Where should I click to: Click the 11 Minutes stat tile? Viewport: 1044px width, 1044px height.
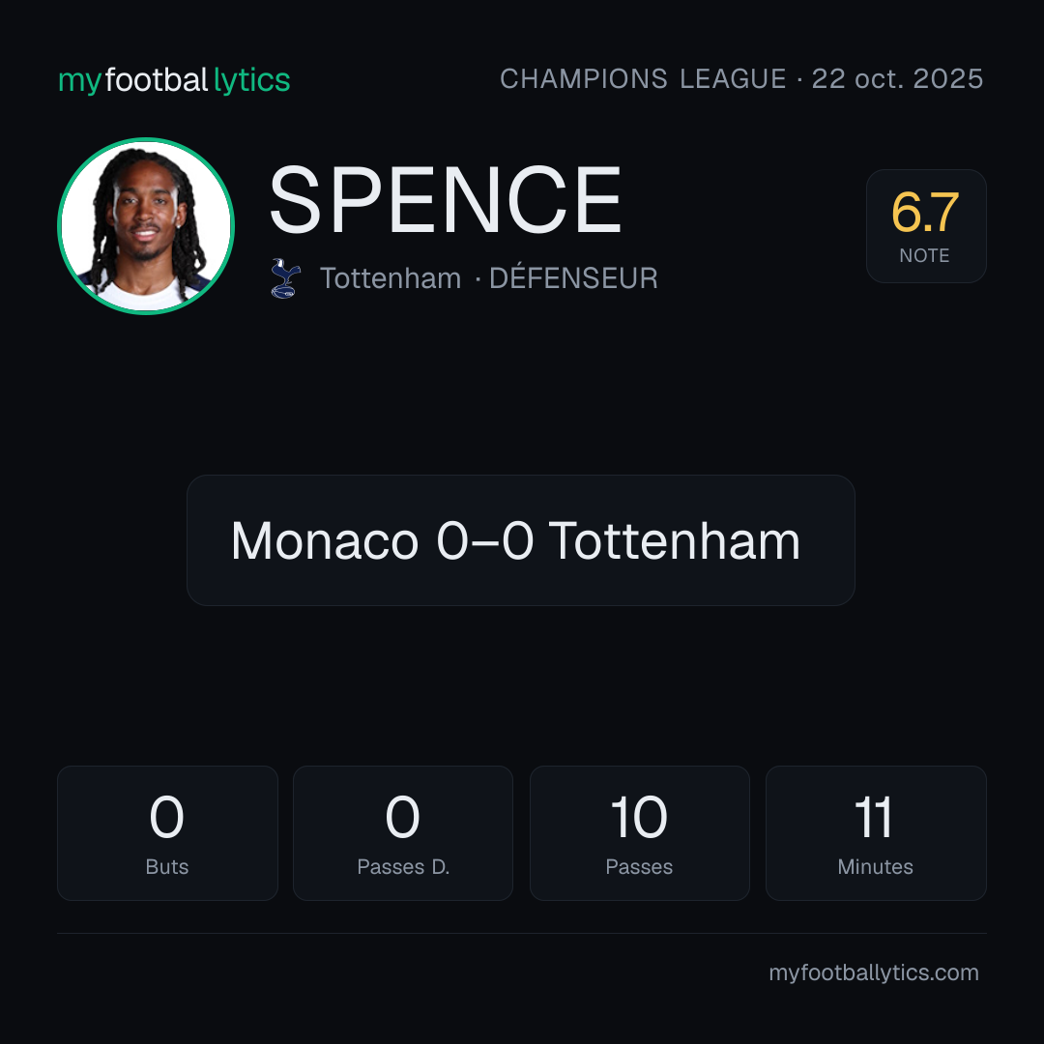click(x=876, y=833)
